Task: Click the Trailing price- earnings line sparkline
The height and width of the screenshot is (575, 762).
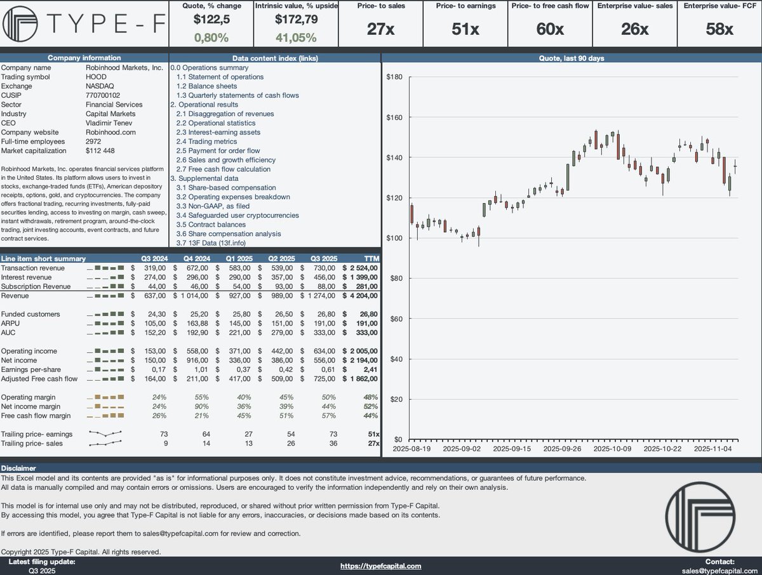Action: [x=105, y=434]
